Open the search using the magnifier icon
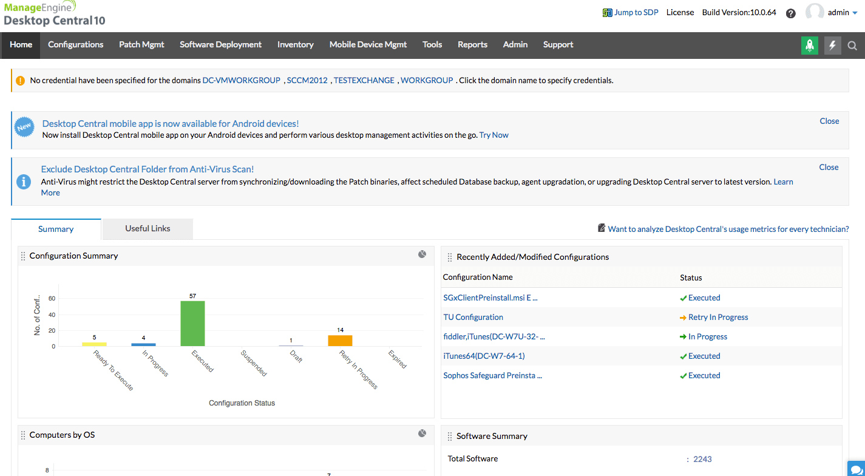Screen dimensions: 865x476 click(x=852, y=46)
